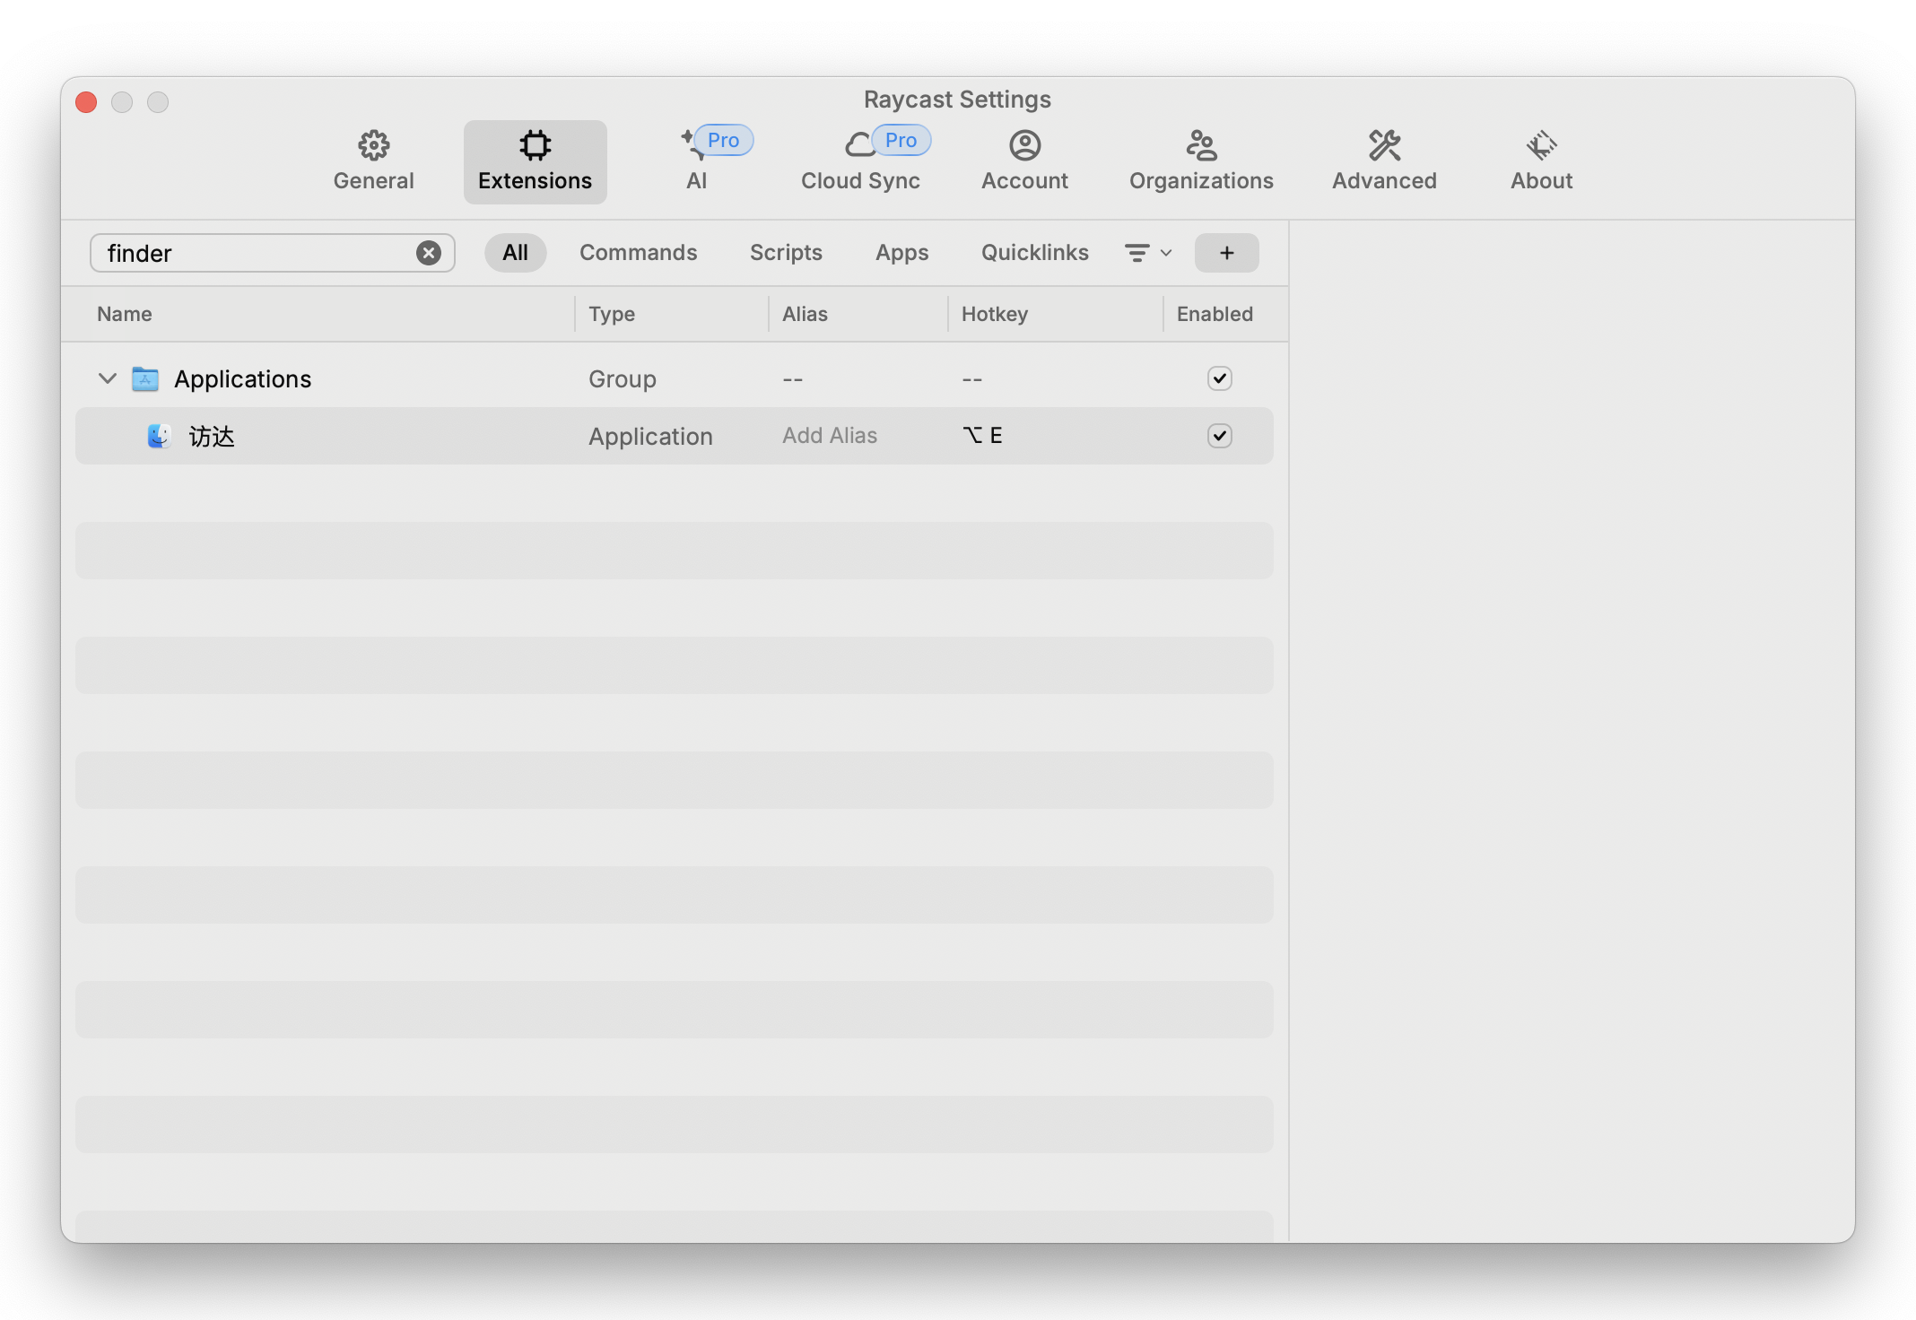This screenshot has height=1320, width=1916.
Task: Filter list by Quicklinks
Action: tap(1034, 253)
